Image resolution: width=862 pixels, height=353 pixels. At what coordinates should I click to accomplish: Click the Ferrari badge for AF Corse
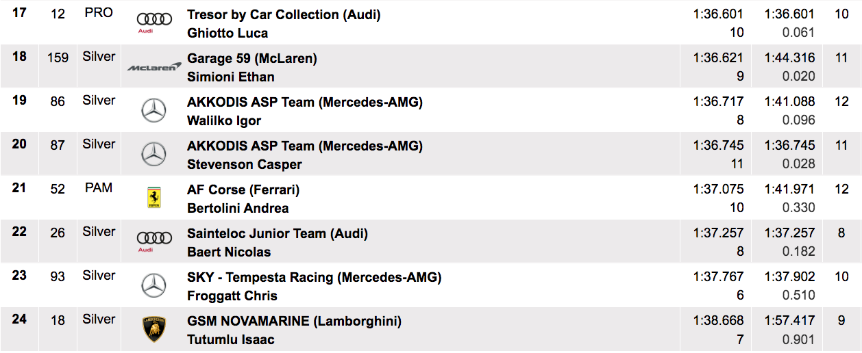point(154,198)
